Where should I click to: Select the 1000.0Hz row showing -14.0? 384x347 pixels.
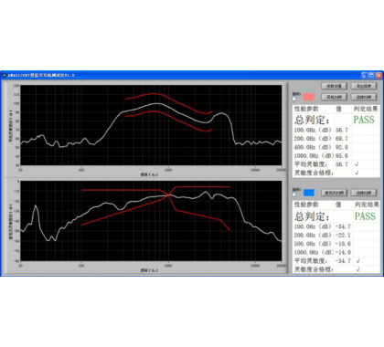336,252
